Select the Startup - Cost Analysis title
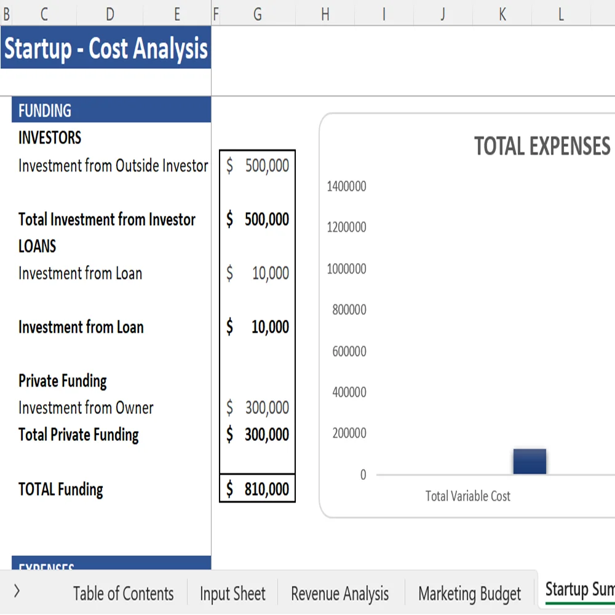 click(105, 49)
